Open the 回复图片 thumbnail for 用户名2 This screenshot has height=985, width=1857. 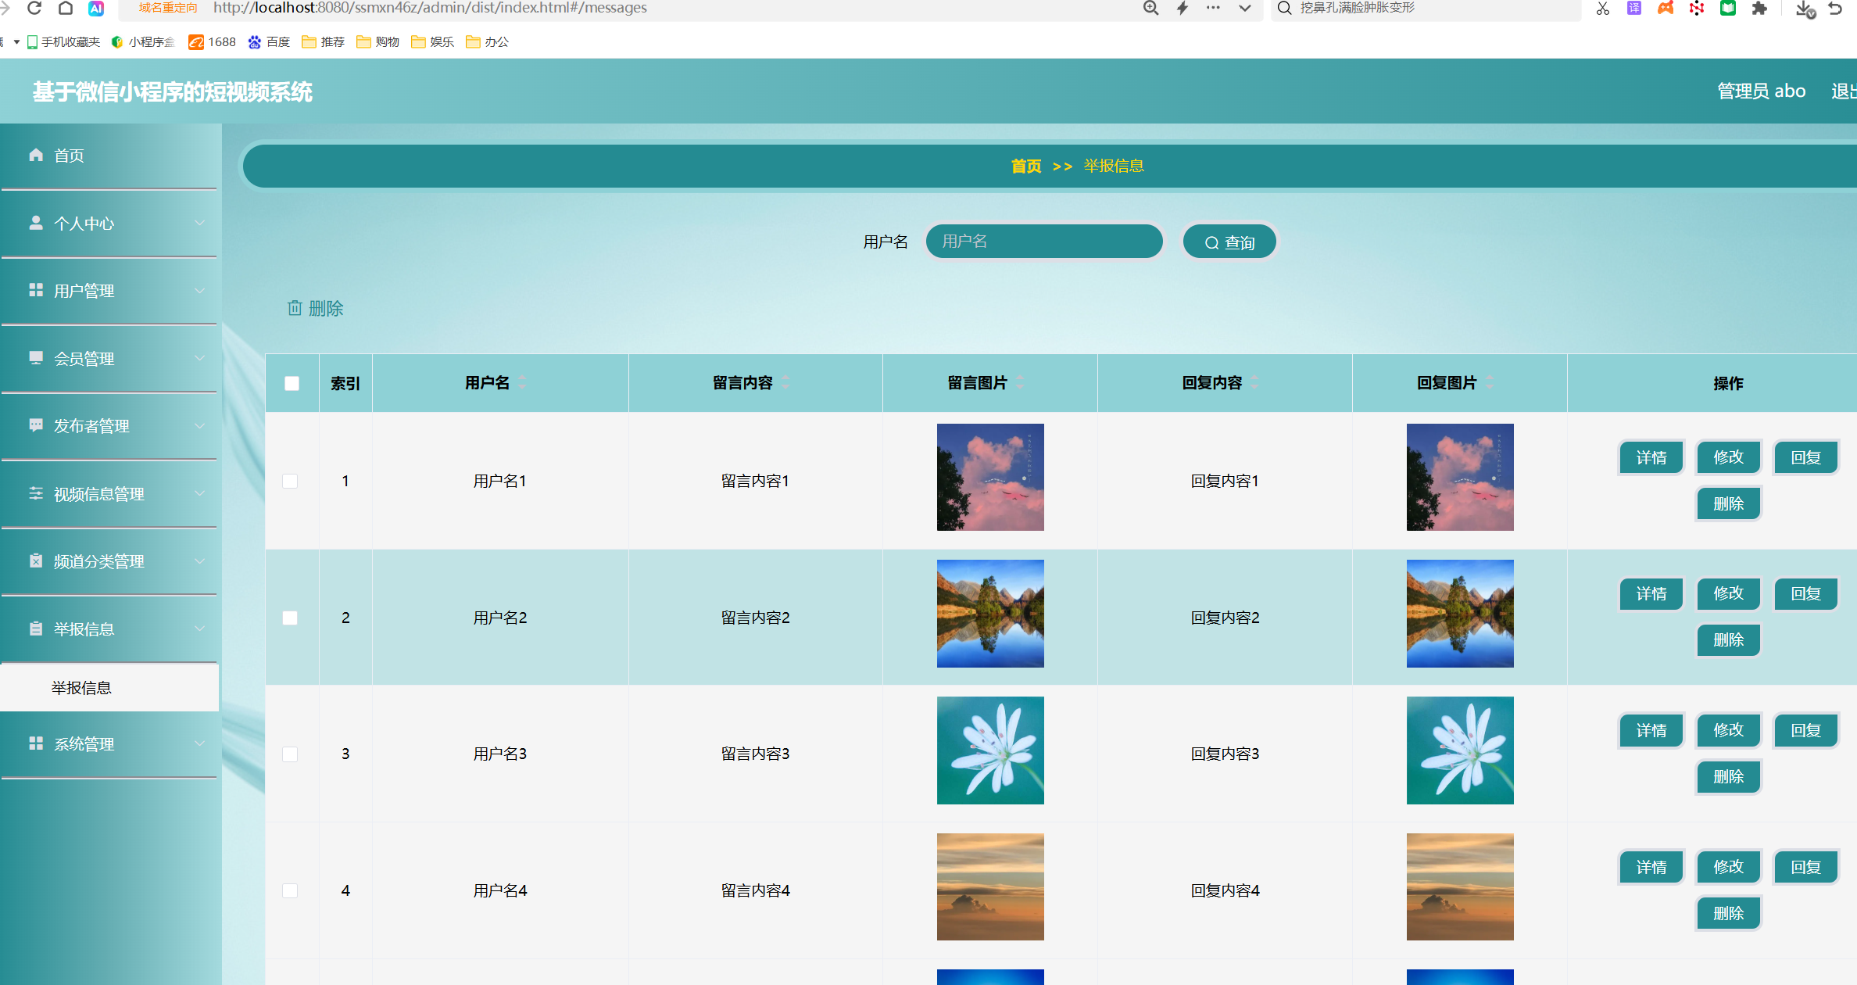[1460, 614]
